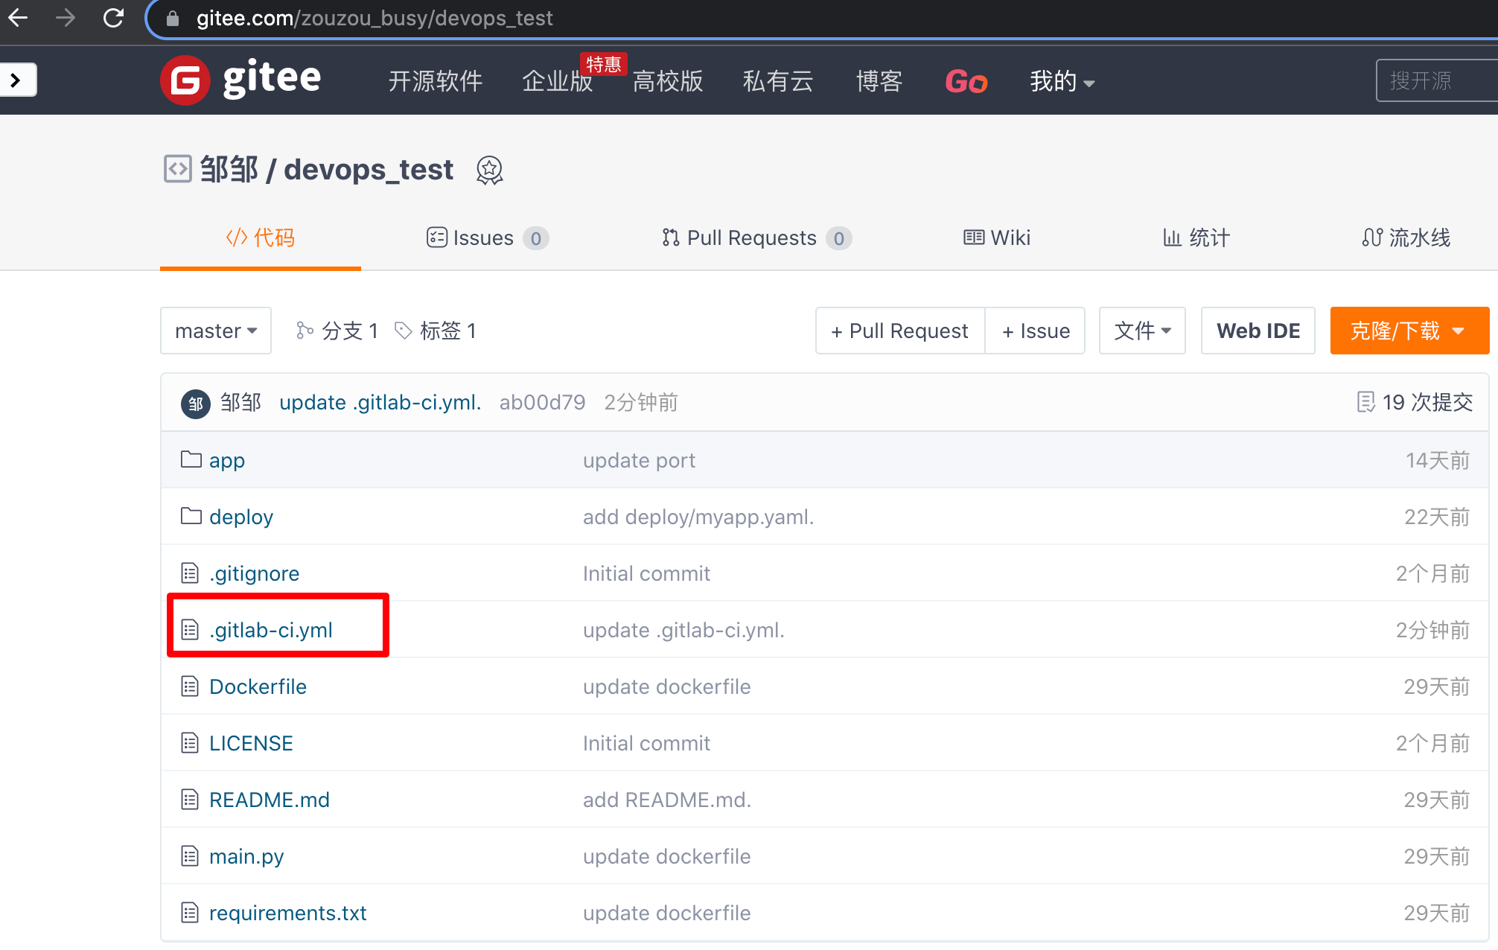Open the .gitlab-ci.yml file link
Viewport: 1498px width, 950px height.
pos(271,630)
